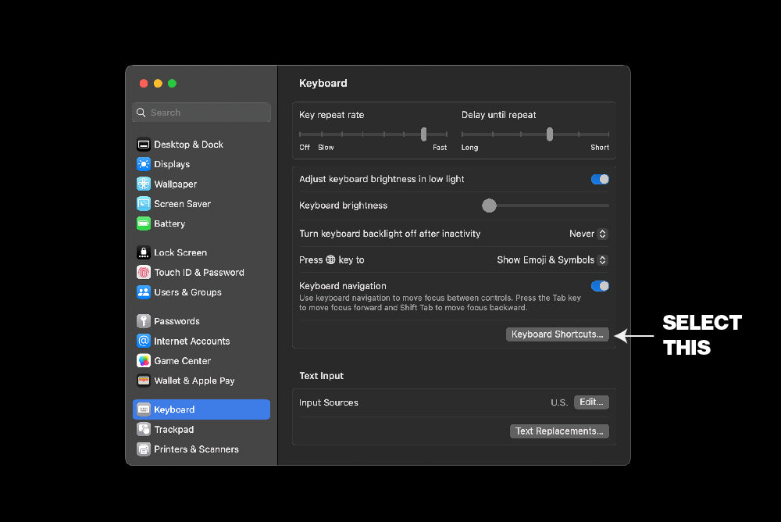The width and height of the screenshot is (781, 522).
Task: Go to Internet Accounts settings
Action: (191, 341)
